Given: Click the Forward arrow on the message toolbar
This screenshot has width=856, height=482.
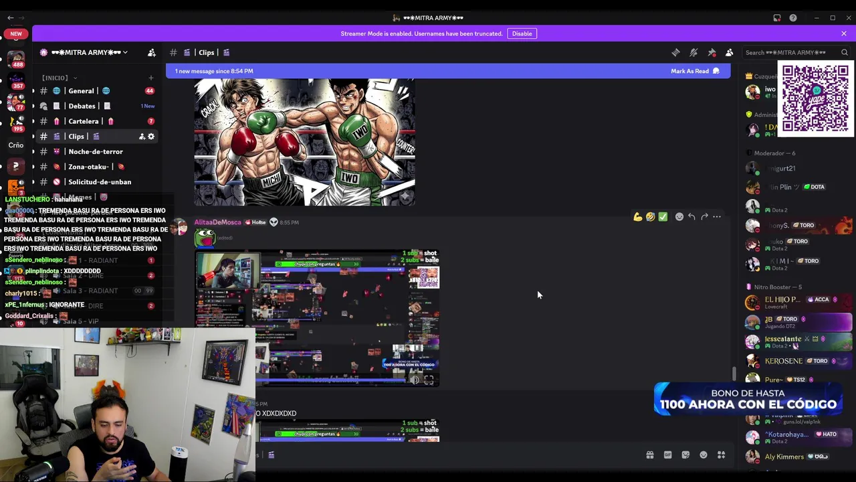Looking at the screenshot, I should coord(704,217).
